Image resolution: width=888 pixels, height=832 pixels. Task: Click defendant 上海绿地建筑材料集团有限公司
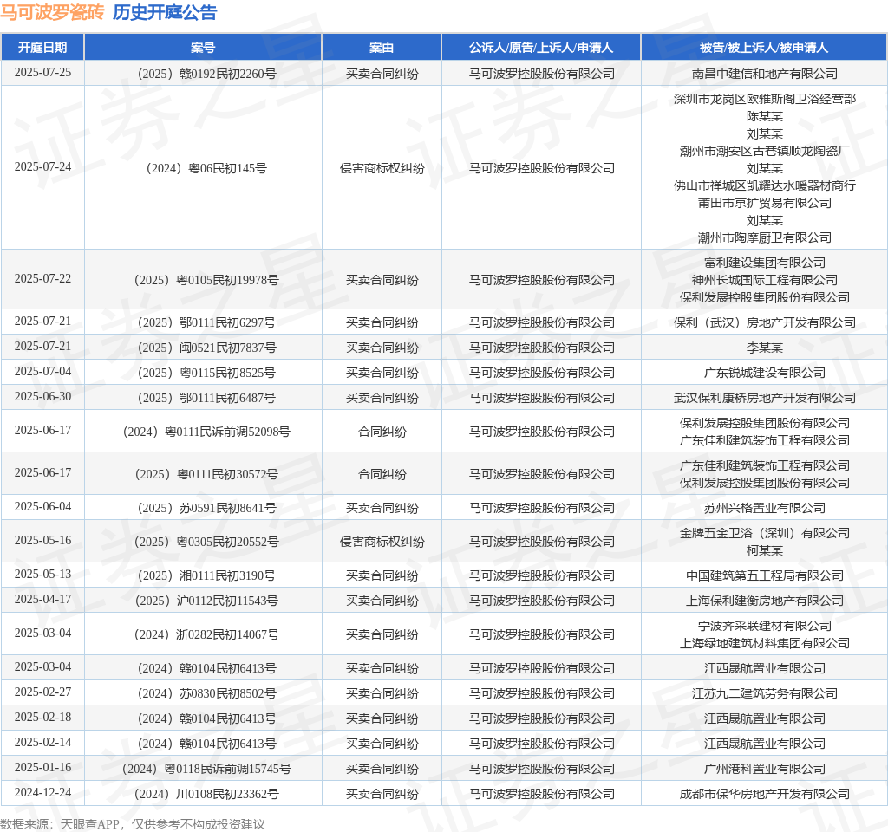(765, 643)
